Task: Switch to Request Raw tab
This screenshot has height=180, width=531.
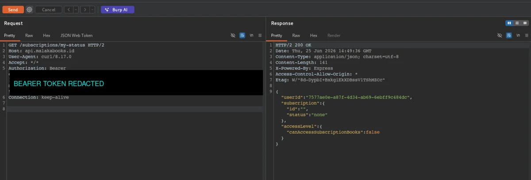Action: click(29, 35)
